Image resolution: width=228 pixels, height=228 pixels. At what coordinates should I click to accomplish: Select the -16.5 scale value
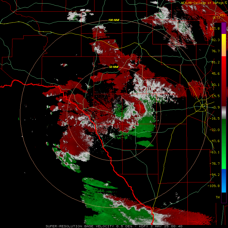click(x=215, y=119)
